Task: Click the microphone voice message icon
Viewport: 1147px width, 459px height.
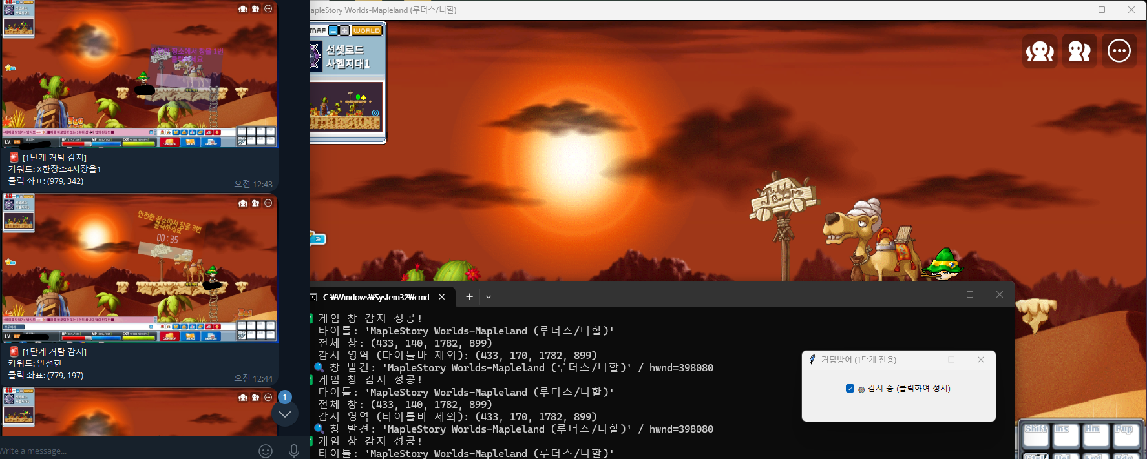Action: click(294, 451)
